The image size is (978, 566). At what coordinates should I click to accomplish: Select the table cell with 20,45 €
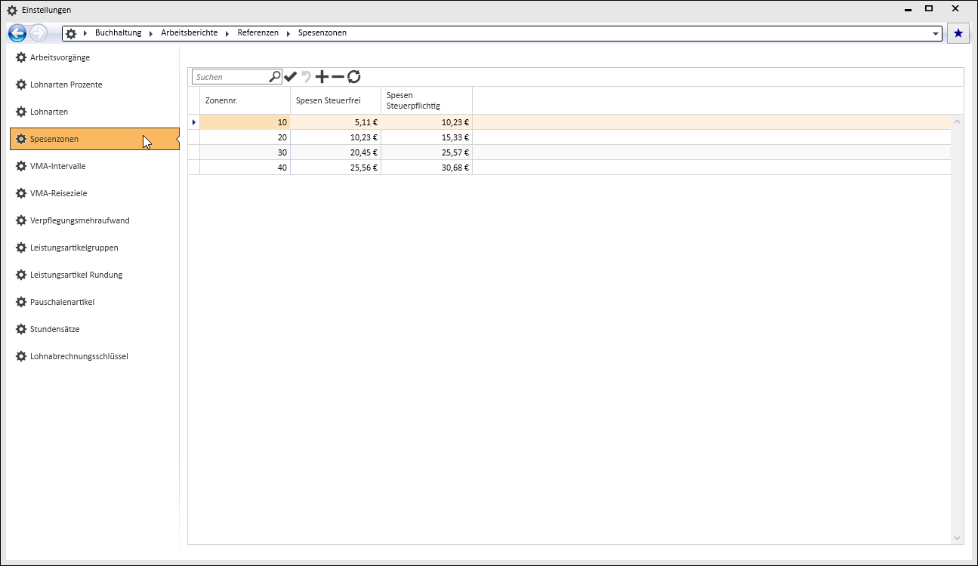click(335, 152)
